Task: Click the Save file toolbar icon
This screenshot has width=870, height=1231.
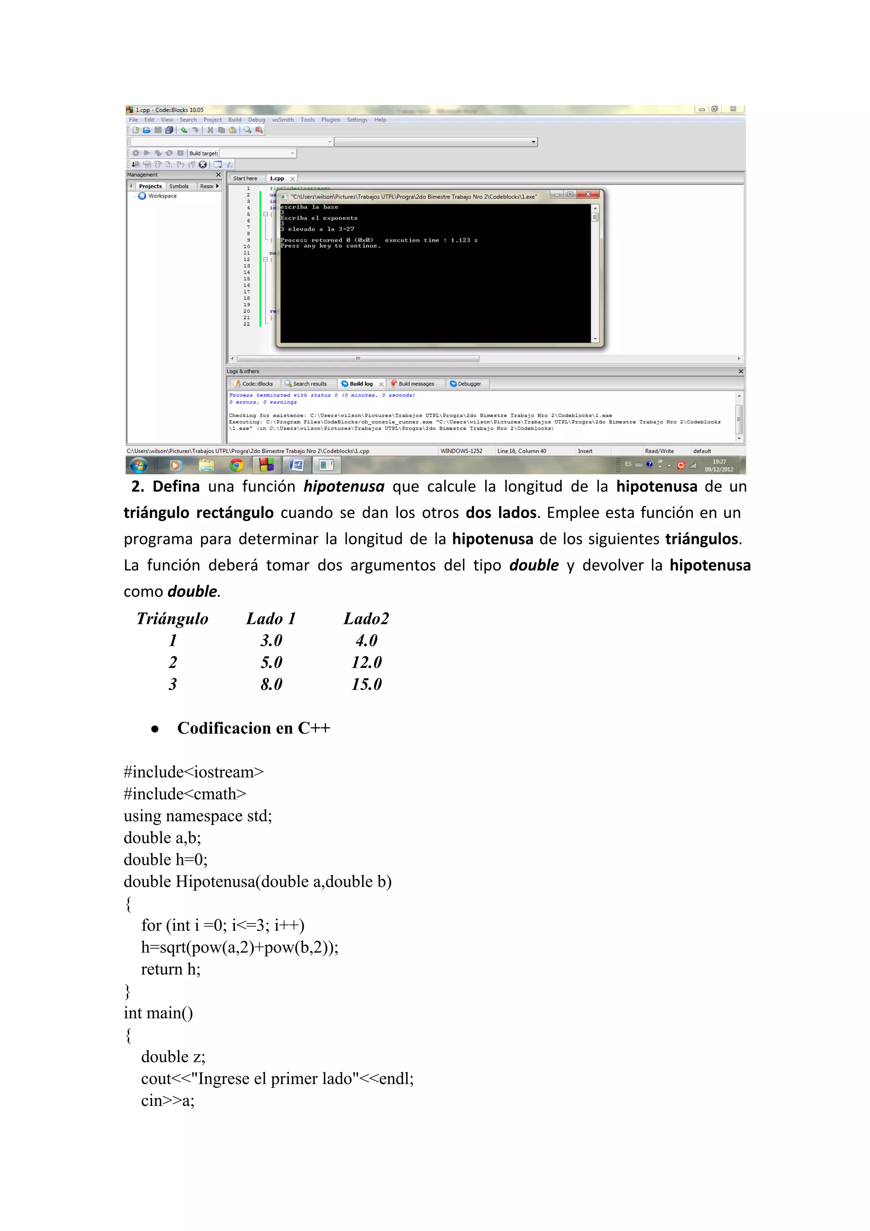Action: (158, 130)
